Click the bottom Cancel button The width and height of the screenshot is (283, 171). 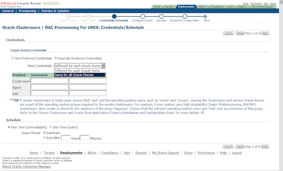point(228,146)
